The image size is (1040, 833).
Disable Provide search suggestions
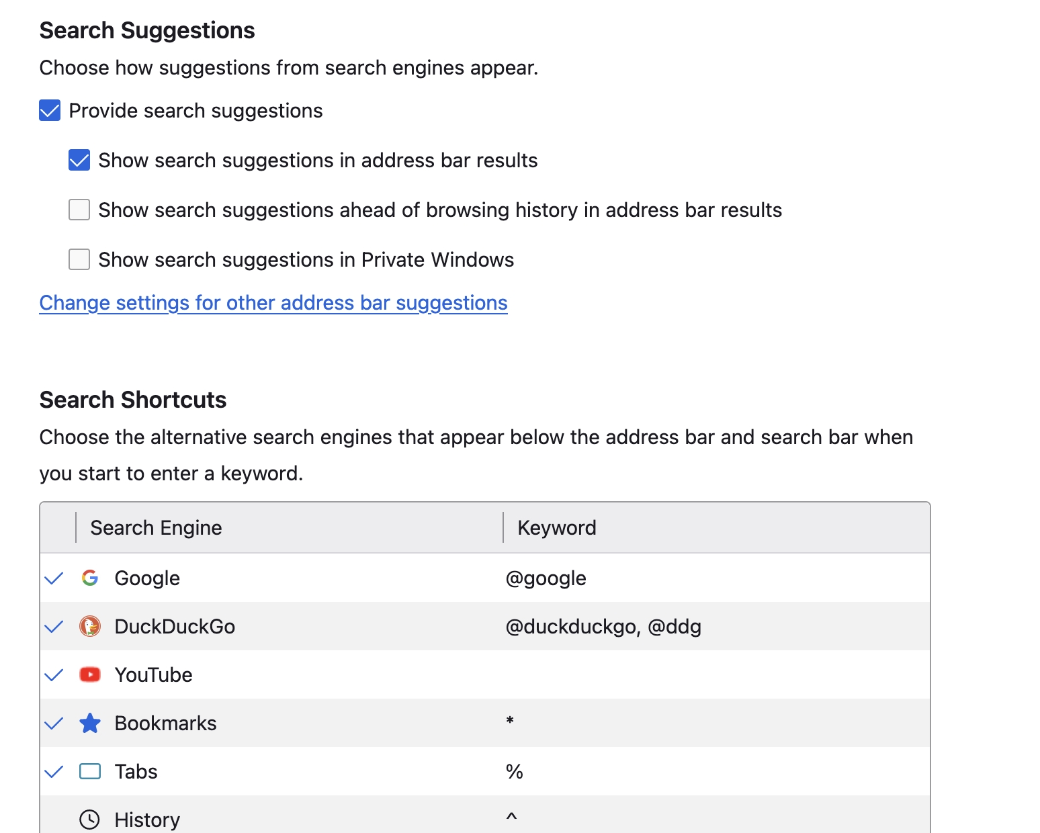(50, 111)
